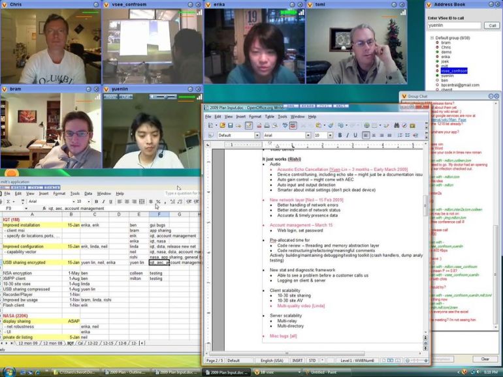This screenshot has width=503, height=377.
Task: Click the Save icon in the Writer toolbar
Action: coord(231,126)
